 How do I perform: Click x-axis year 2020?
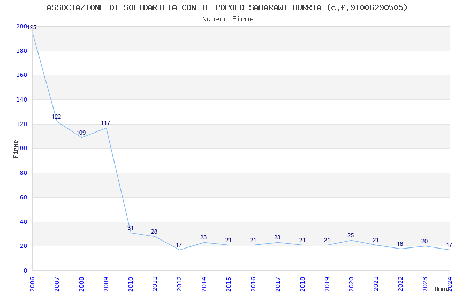351,284
